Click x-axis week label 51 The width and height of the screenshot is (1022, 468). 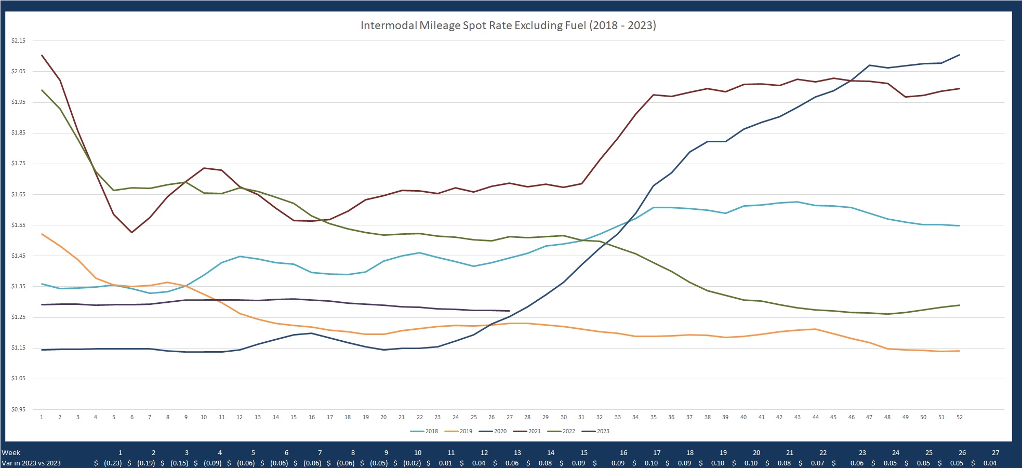point(941,417)
